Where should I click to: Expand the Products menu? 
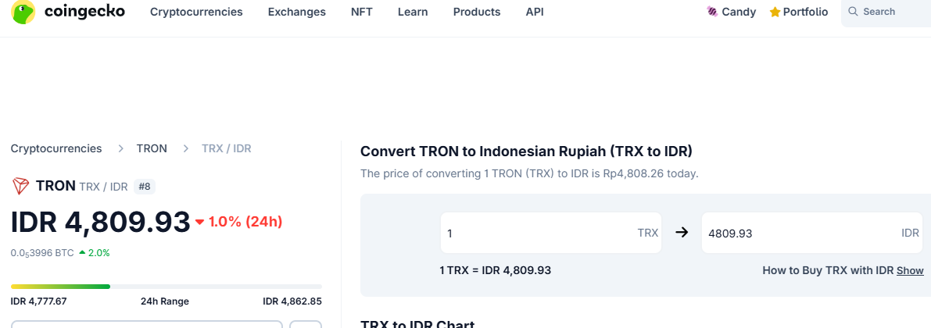pyautogui.click(x=477, y=12)
